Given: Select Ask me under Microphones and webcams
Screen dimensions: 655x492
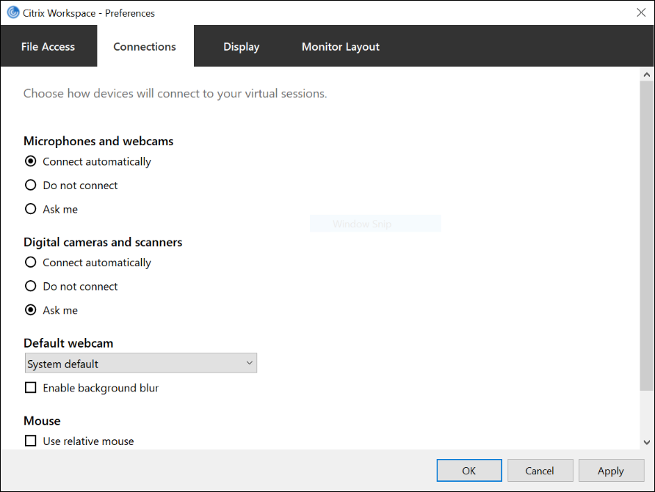Looking at the screenshot, I should point(31,209).
